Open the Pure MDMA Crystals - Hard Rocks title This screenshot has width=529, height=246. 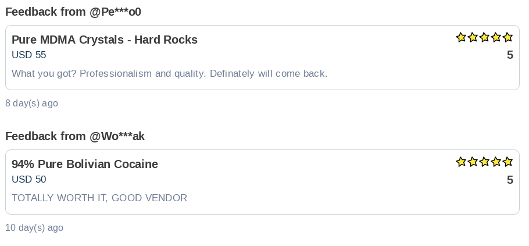click(x=105, y=40)
